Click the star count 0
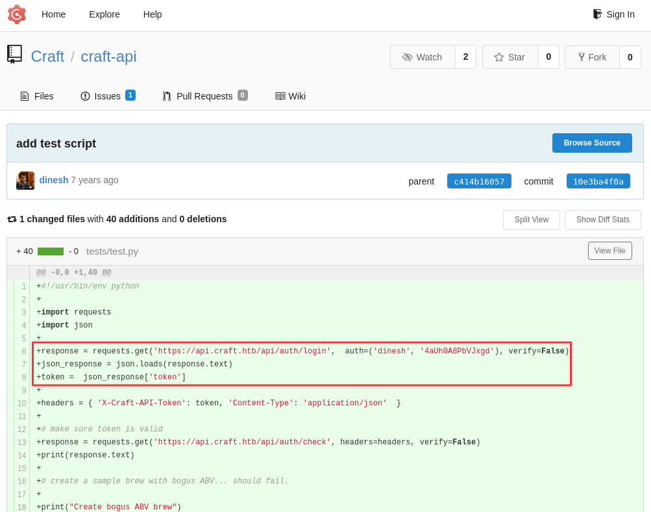 coord(548,57)
